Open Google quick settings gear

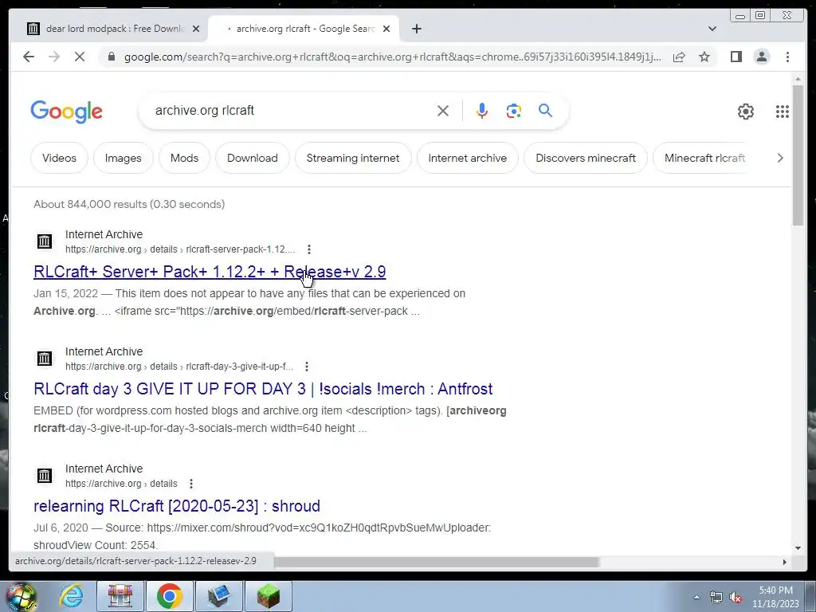click(746, 112)
